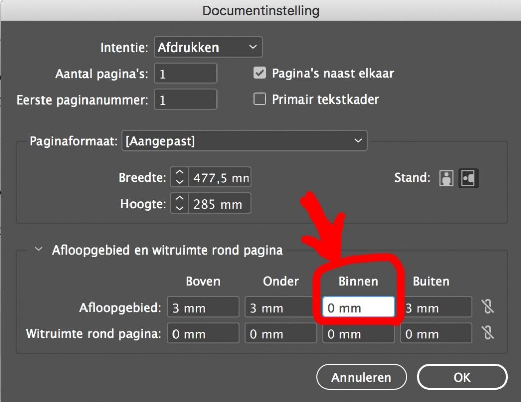Click the Eerste paginanummer field
The width and height of the screenshot is (521, 402).
pos(185,100)
